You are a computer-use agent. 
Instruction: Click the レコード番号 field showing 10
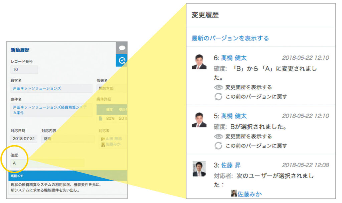tap(23, 70)
